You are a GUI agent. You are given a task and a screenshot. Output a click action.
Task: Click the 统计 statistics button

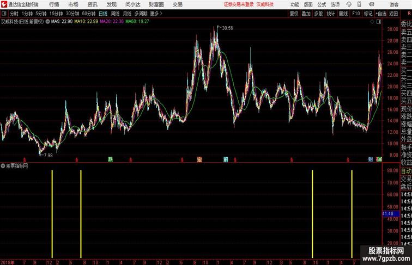tap(331, 14)
